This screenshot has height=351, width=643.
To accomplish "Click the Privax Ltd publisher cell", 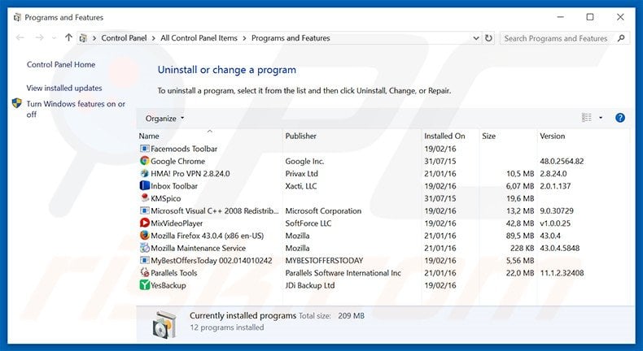I will point(301,173).
